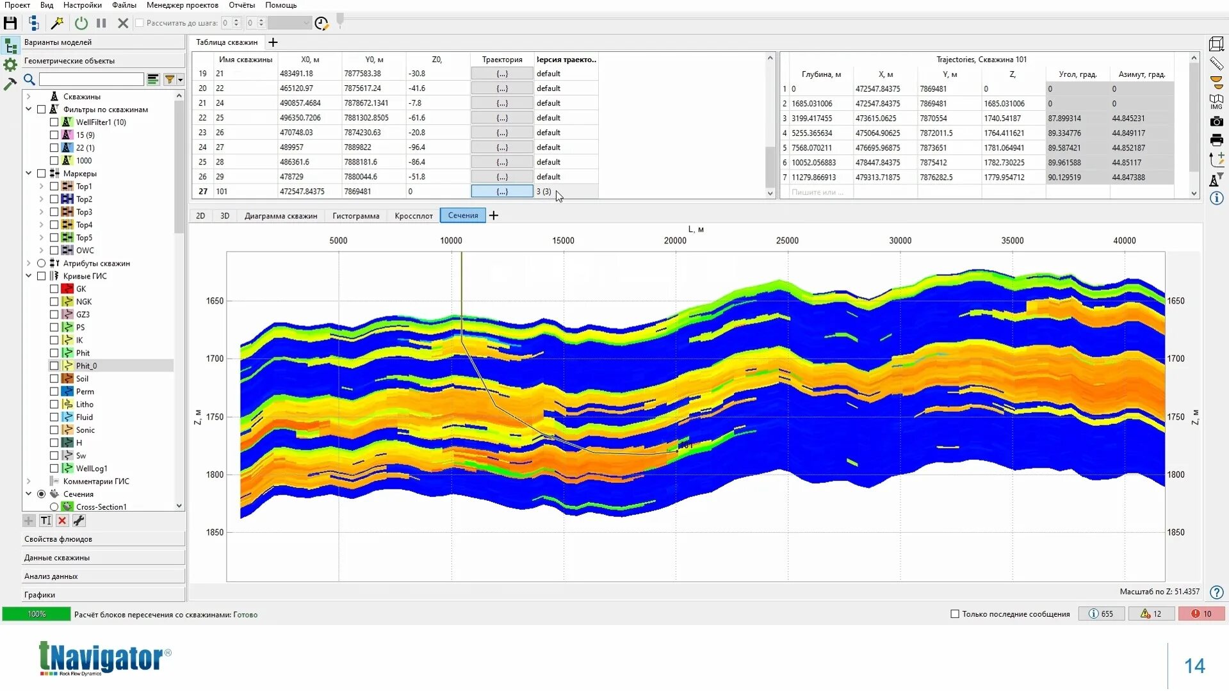Open the Анализ данных panel
Viewport: 1229px width, 691px height.
(103, 576)
